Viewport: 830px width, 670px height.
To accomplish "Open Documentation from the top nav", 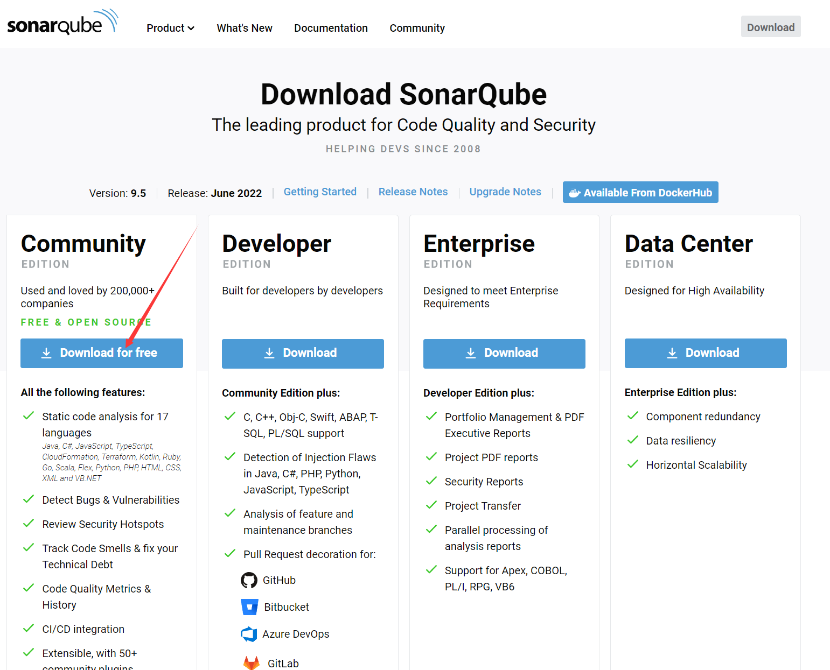I will pos(331,28).
